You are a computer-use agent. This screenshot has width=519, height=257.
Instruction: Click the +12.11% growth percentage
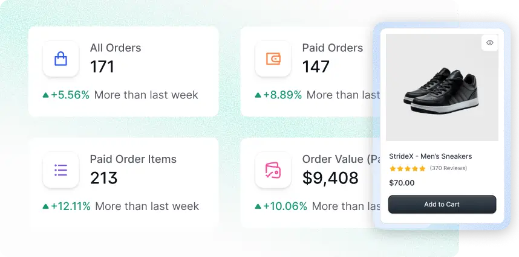tap(71, 206)
